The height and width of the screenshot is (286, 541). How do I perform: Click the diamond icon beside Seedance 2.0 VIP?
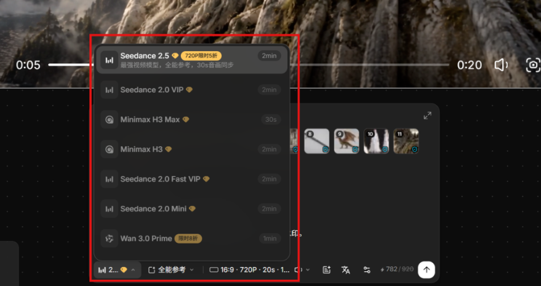pos(189,90)
